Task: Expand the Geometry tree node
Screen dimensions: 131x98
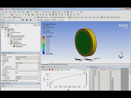Action: click(x=5, y=31)
